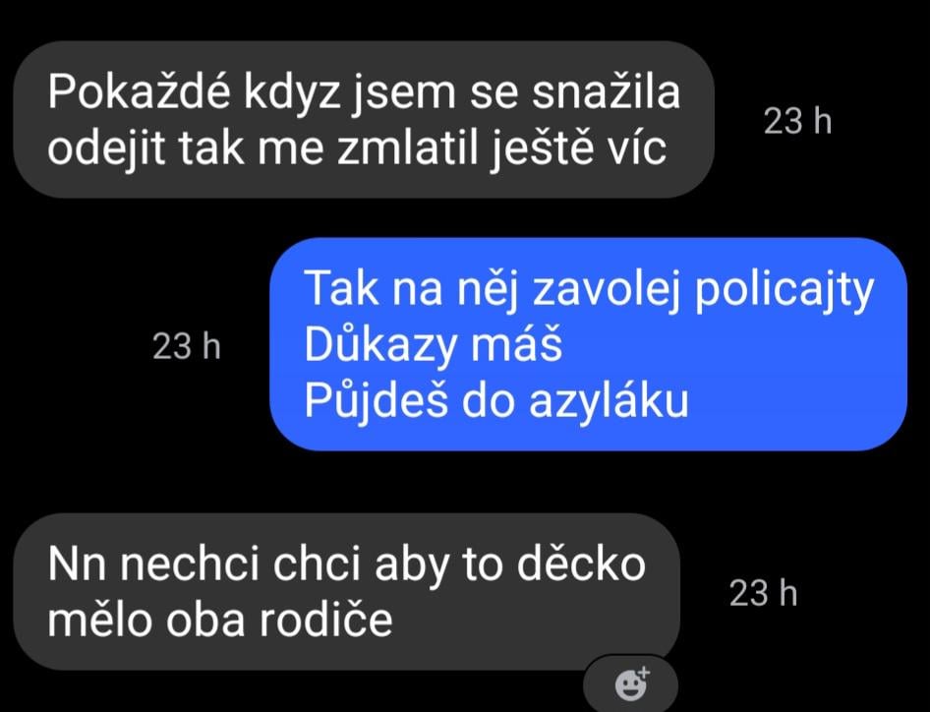Click the 23 h timestamp beside the last message

tap(763, 593)
